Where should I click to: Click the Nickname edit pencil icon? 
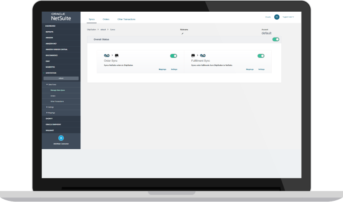pos(182,33)
